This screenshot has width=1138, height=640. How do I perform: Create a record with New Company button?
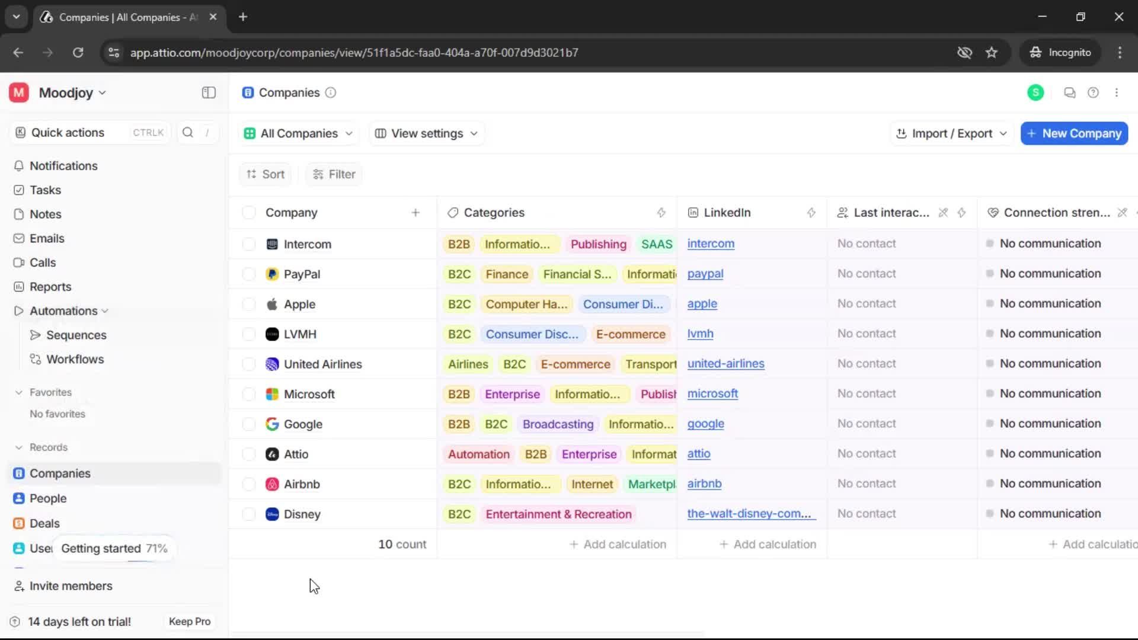[x=1073, y=133]
